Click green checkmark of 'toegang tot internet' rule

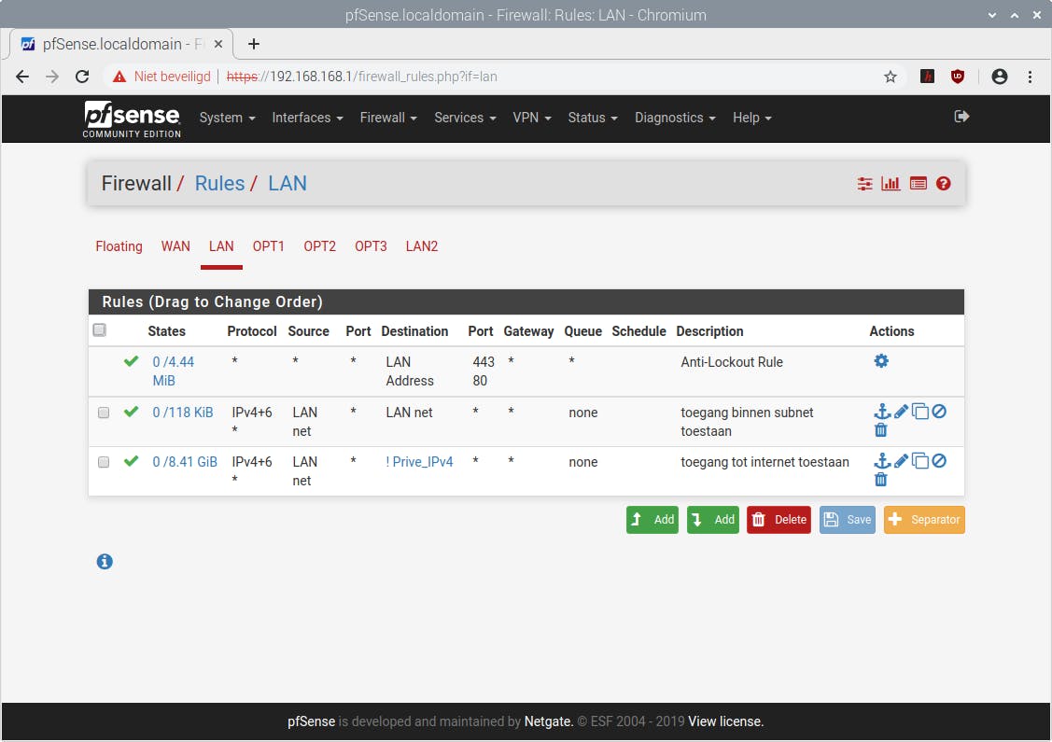(131, 462)
